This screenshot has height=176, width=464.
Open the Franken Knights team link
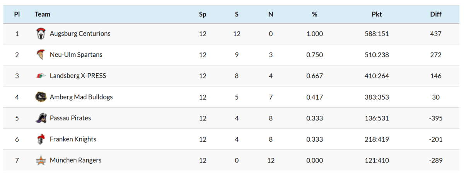(x=73, y=139)
